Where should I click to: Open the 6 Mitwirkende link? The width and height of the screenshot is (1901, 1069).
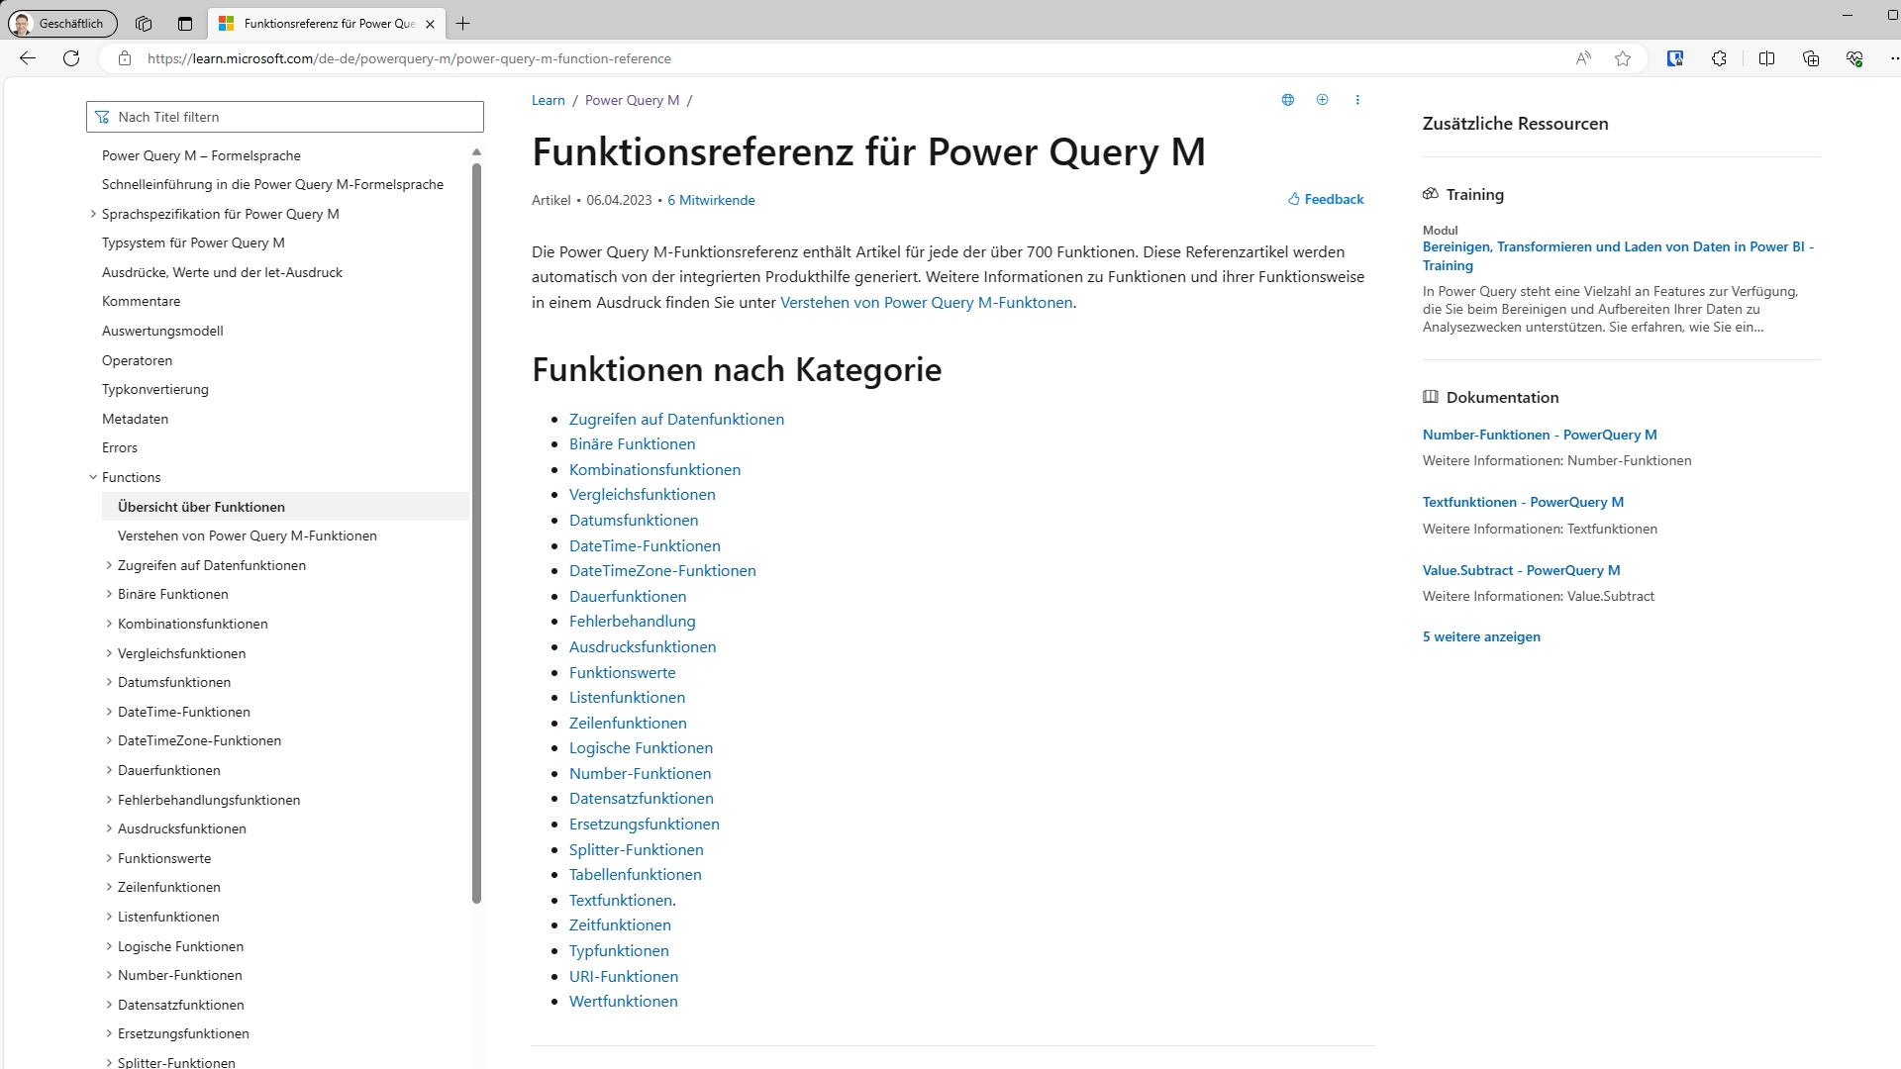click(711, 200)
